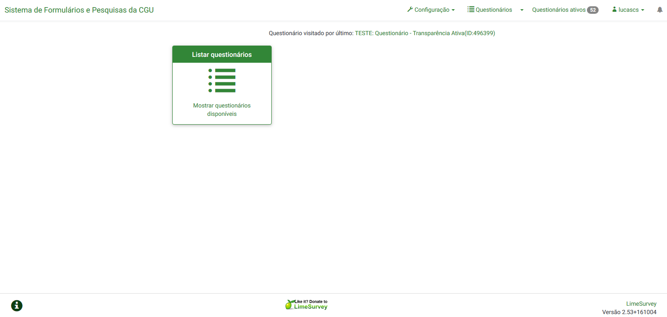Click the Sistema de Formulários site title

point(79,10)
